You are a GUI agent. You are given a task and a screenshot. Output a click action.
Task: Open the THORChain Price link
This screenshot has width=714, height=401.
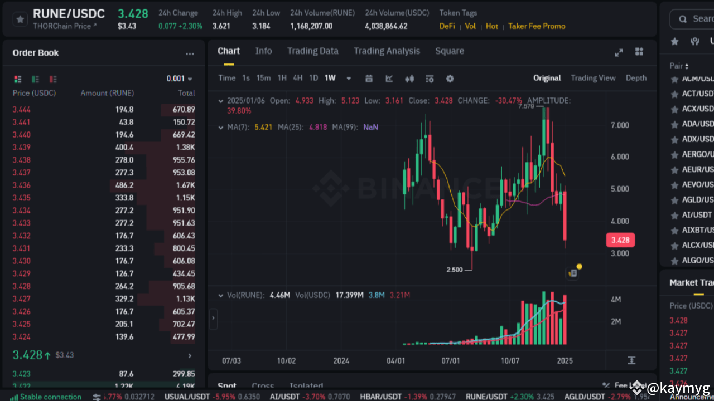coord(64,26)
